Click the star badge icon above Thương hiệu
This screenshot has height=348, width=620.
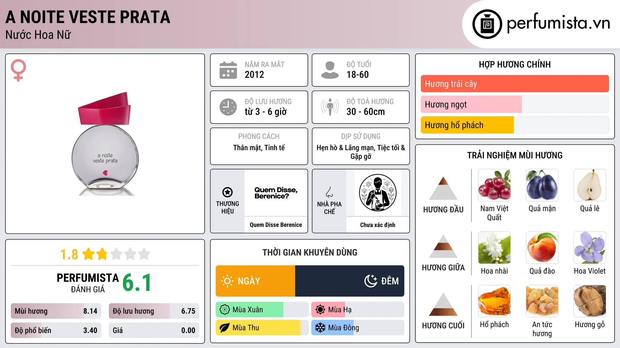(x=227, y=192)
